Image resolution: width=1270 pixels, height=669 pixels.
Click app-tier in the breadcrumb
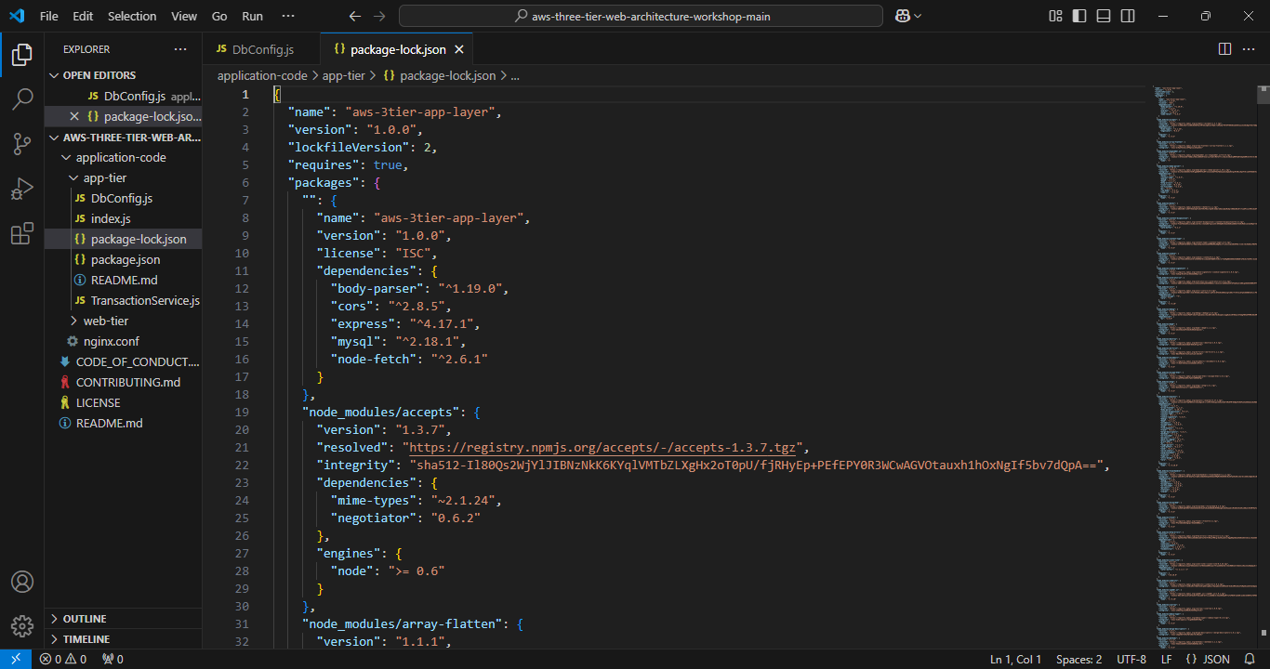pyautogui.click(x=343, y=75)
